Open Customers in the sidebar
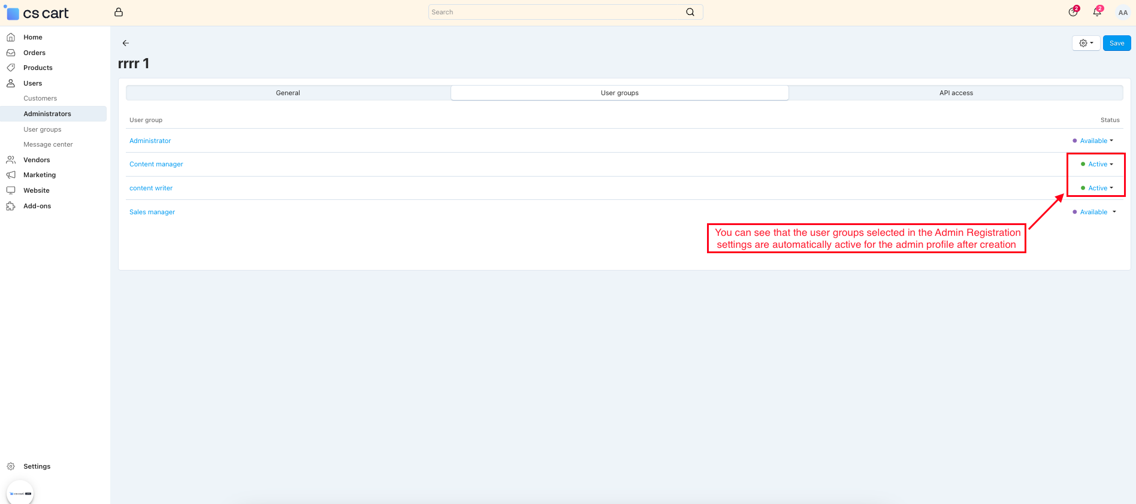This screenshot has height=504, width=1136. 40,98
